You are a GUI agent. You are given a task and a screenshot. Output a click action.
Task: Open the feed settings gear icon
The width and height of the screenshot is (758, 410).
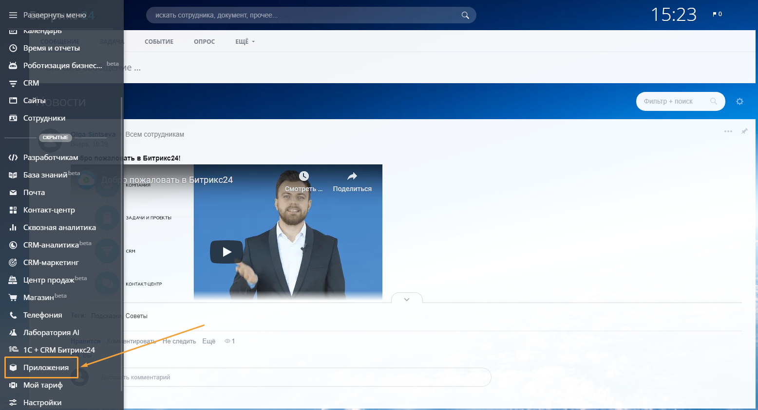(x=739, y=102)
